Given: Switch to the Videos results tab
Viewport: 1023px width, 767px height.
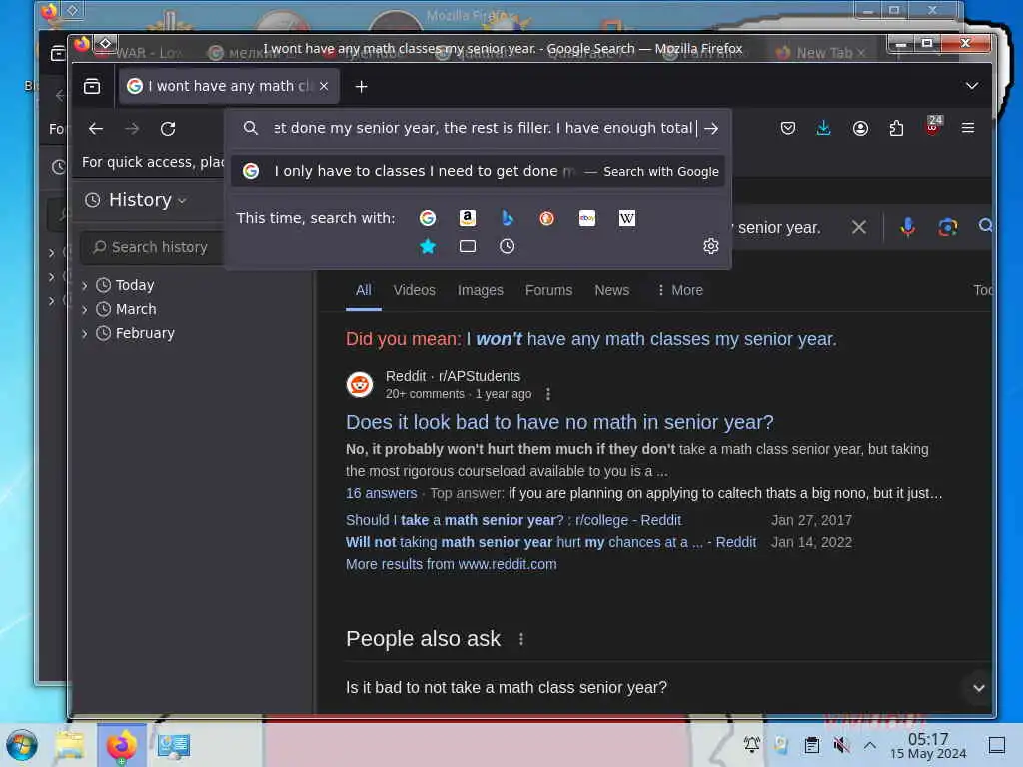Looking at the screenshot, I should [414, 290].
